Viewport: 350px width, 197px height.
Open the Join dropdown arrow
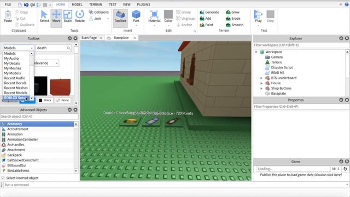[x=108, y=19]
